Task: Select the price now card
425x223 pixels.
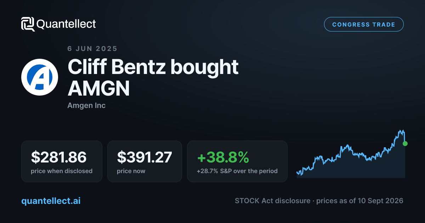Action: coord(144,161)
